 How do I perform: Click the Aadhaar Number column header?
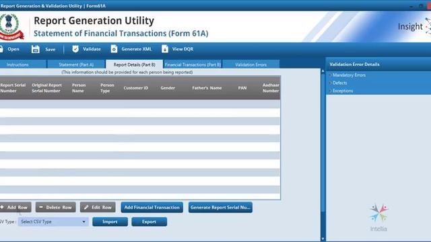(x=271, y=88)
